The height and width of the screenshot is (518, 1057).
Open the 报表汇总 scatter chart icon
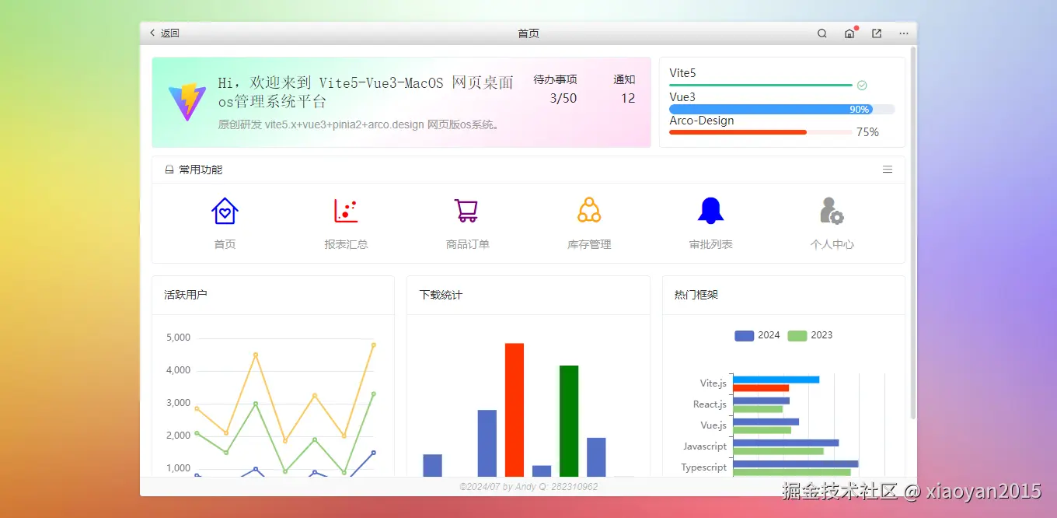pyautogui.click(x=346, y=211)
